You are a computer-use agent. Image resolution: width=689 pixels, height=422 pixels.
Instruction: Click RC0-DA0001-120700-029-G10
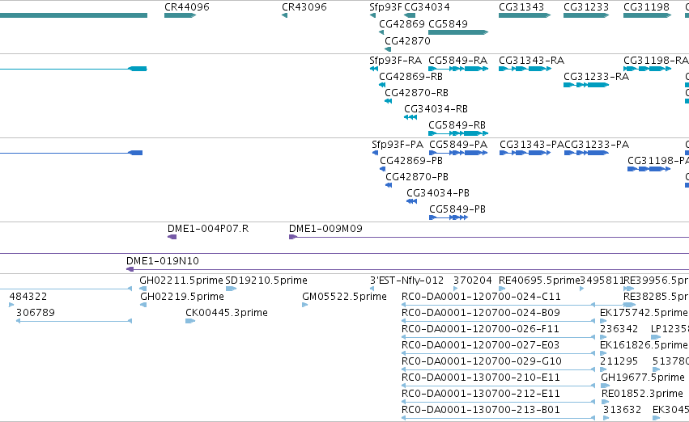482,361
